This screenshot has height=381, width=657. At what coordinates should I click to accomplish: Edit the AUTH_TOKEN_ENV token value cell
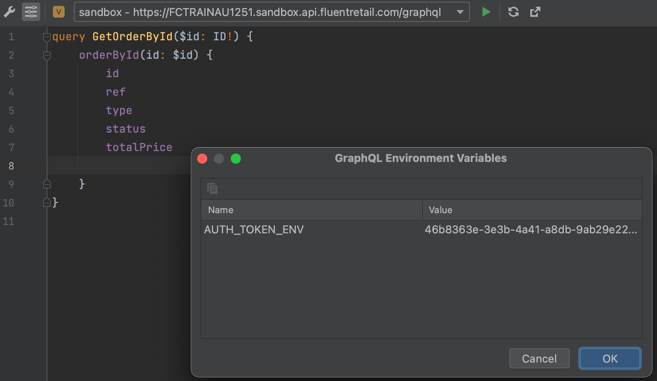click(531, 230)
